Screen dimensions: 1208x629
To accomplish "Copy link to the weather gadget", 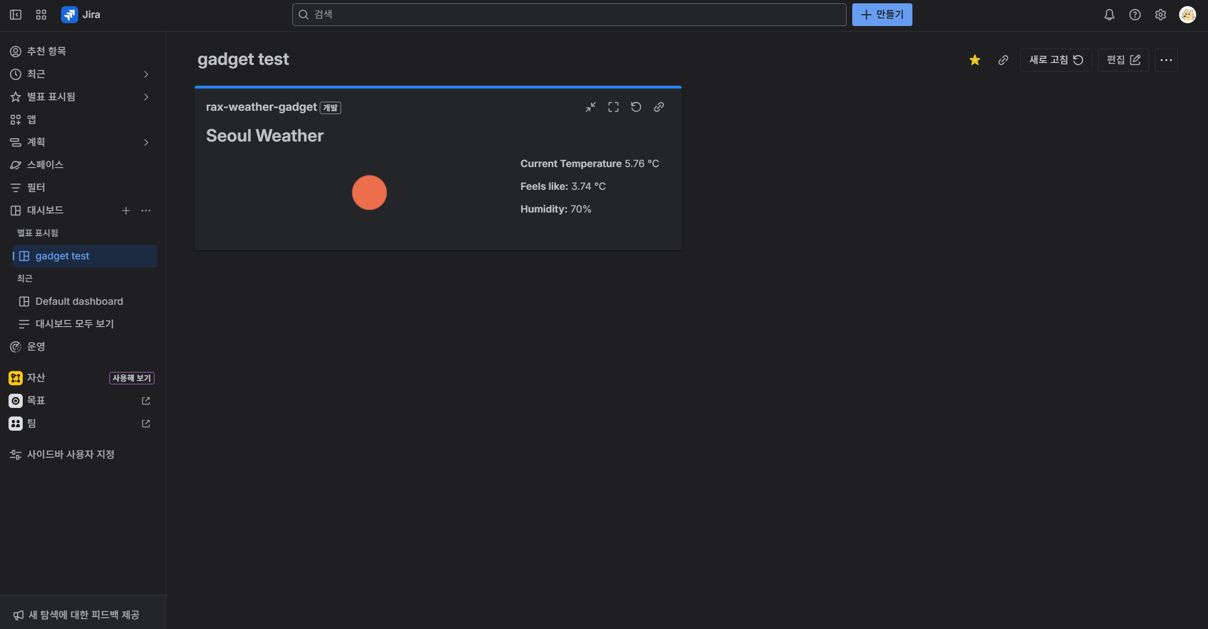I will pos(658,107).
